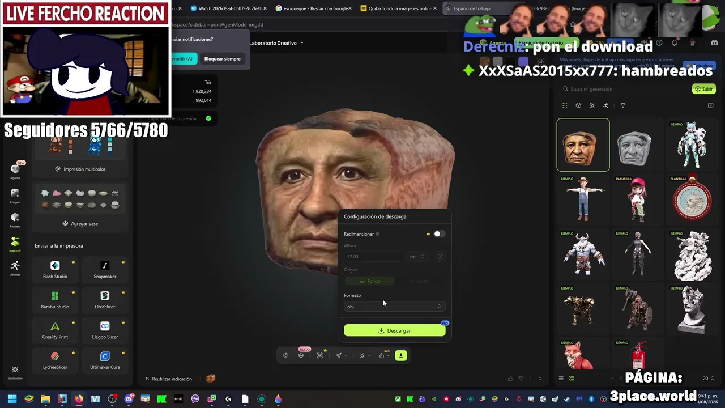The height and width of the screenshot is (408, 725).
Task: Click Agregar base button
Action: (x=80, y=223)
